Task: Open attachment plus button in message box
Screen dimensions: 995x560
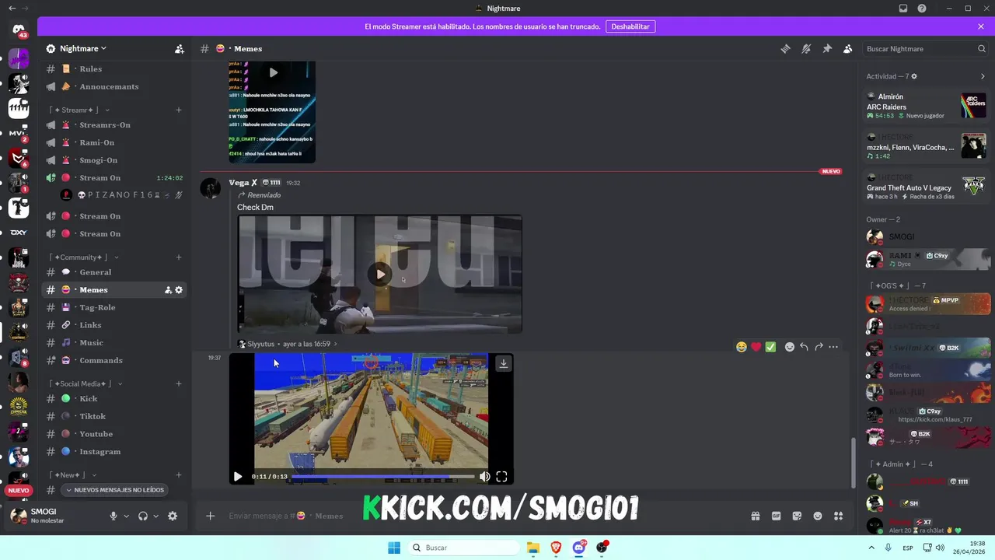Action: click(210, 516)
